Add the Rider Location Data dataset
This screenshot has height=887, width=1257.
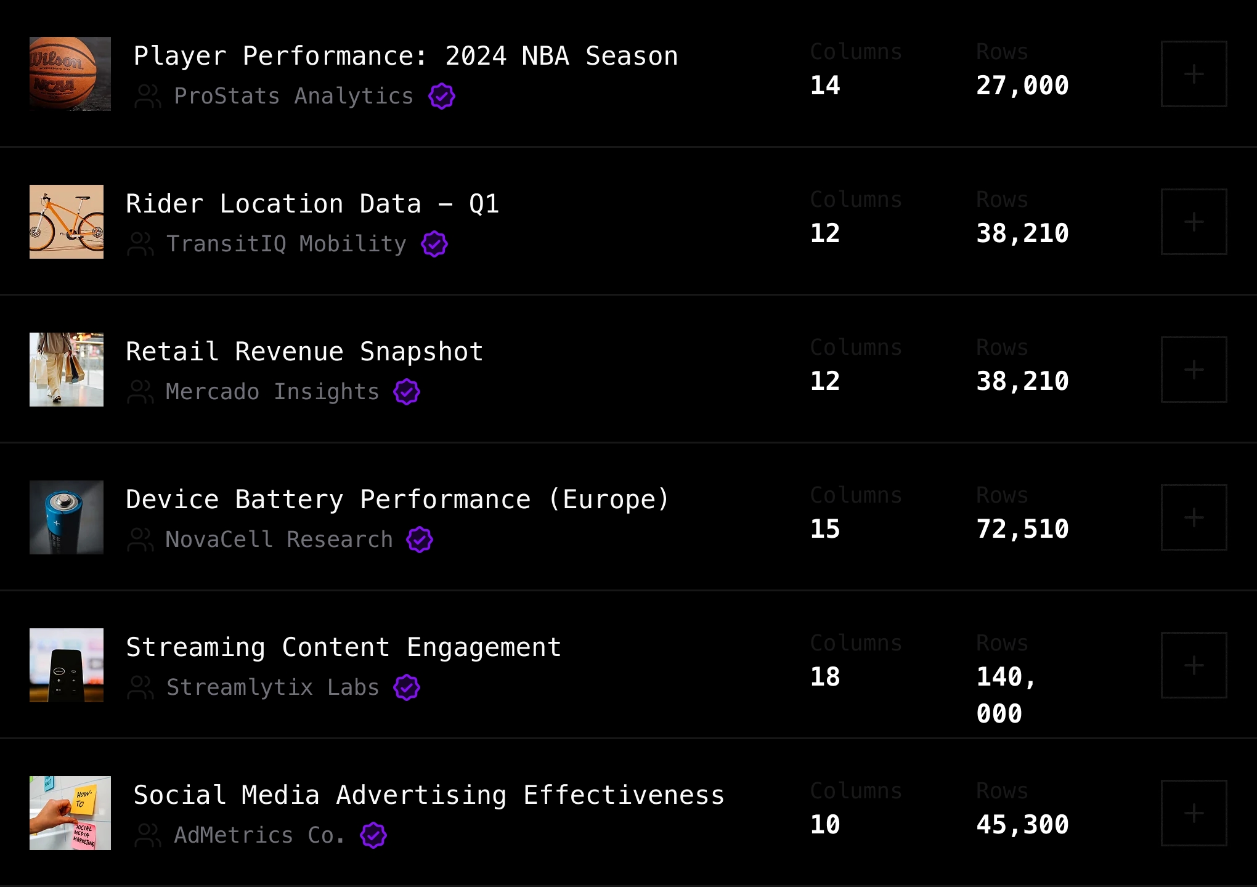click(x=1194, y=222)
